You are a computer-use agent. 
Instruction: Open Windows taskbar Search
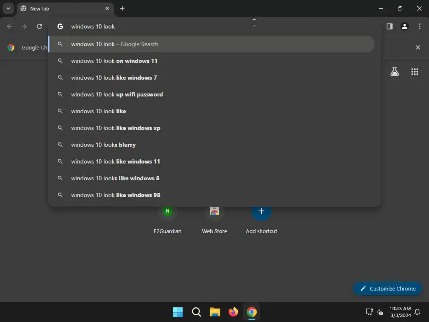(196, 312)
